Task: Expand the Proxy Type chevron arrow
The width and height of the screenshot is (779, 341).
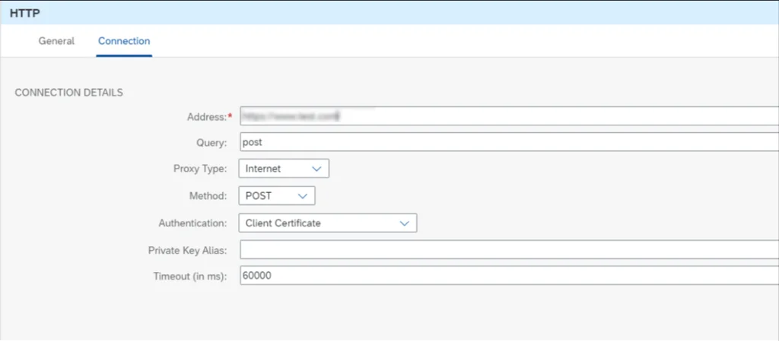Action: (x=316, y=169)
